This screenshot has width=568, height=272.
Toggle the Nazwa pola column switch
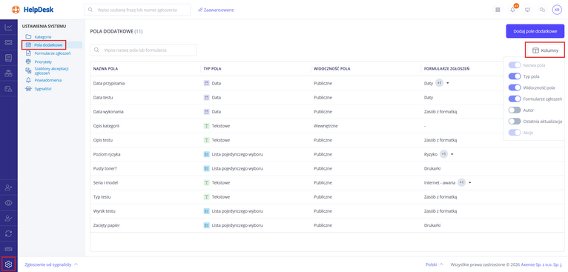tap(515, 65)
